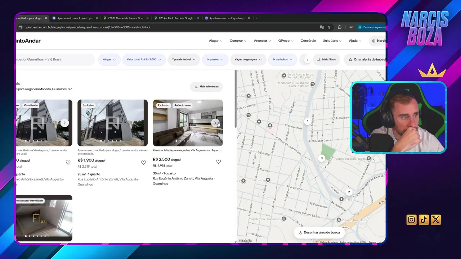The height and width of the screenshot is (259, 461).
Task: Open the Alugar filter chip dropdown
Action: coord(109,59)
